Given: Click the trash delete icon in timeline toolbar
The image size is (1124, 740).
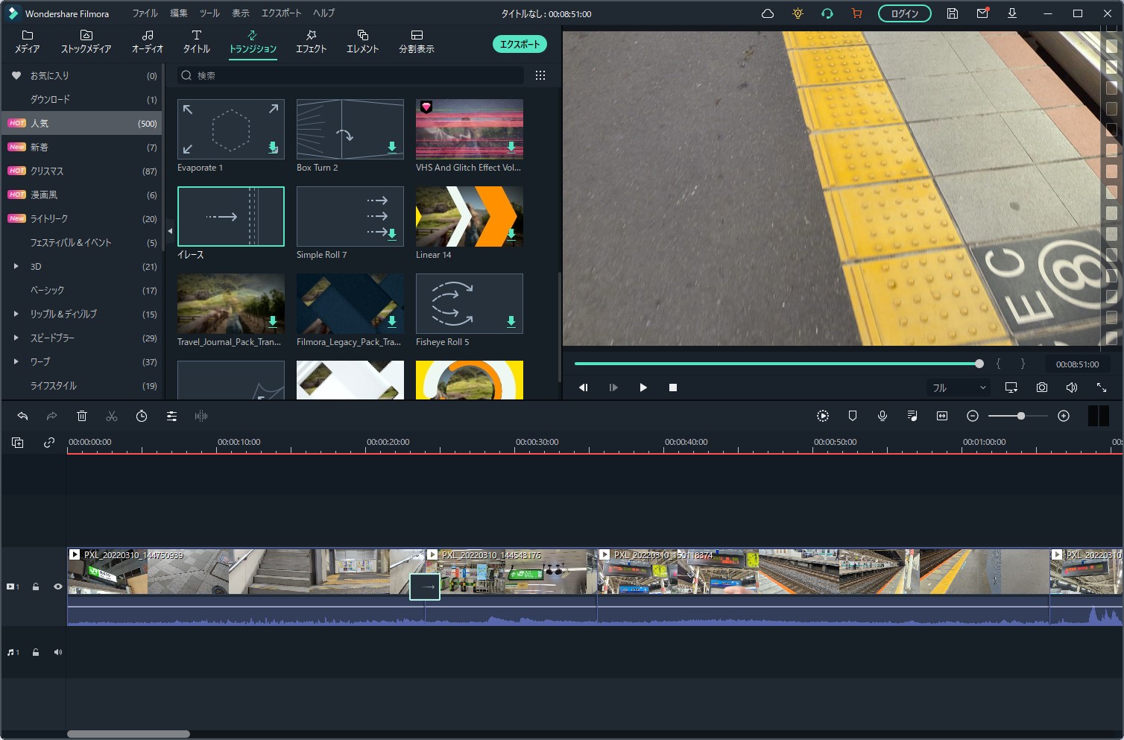Looking at the screenshot, I should tap(82, 416).
